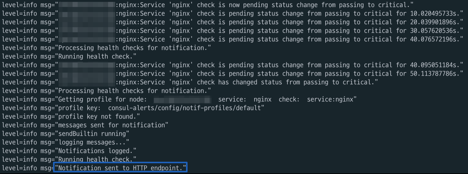This screenshot has width=468, height=174.
Task: Select the "messages sent for notification" line
Action: coord(113,125)
